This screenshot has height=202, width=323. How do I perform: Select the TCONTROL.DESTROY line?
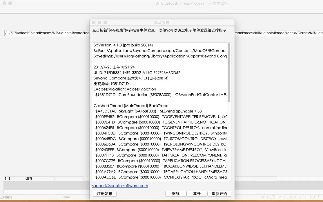coord(161,128)
